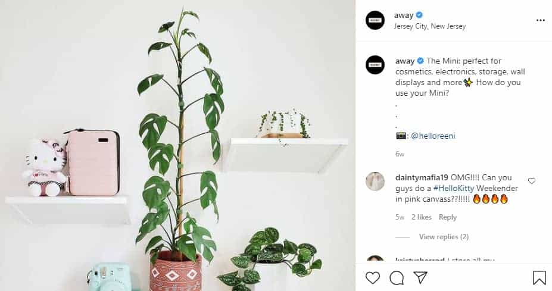This screenshot has width=552, height=291.
Task: Open the @helloreeni mention
Action: (x=433, y=136)
